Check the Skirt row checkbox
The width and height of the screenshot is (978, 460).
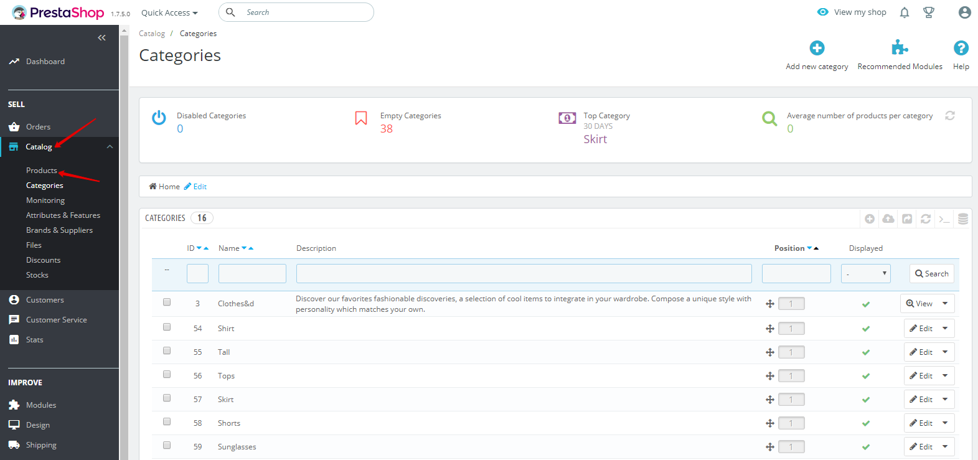pyautogui.click(x=167, y=398)
